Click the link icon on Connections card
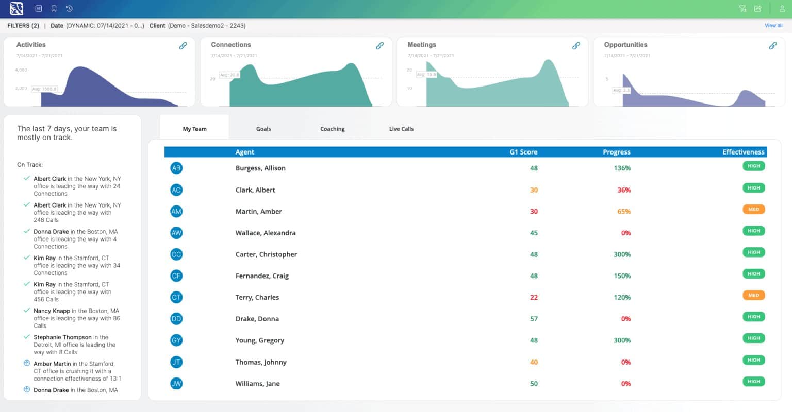 tap(379, 46)
